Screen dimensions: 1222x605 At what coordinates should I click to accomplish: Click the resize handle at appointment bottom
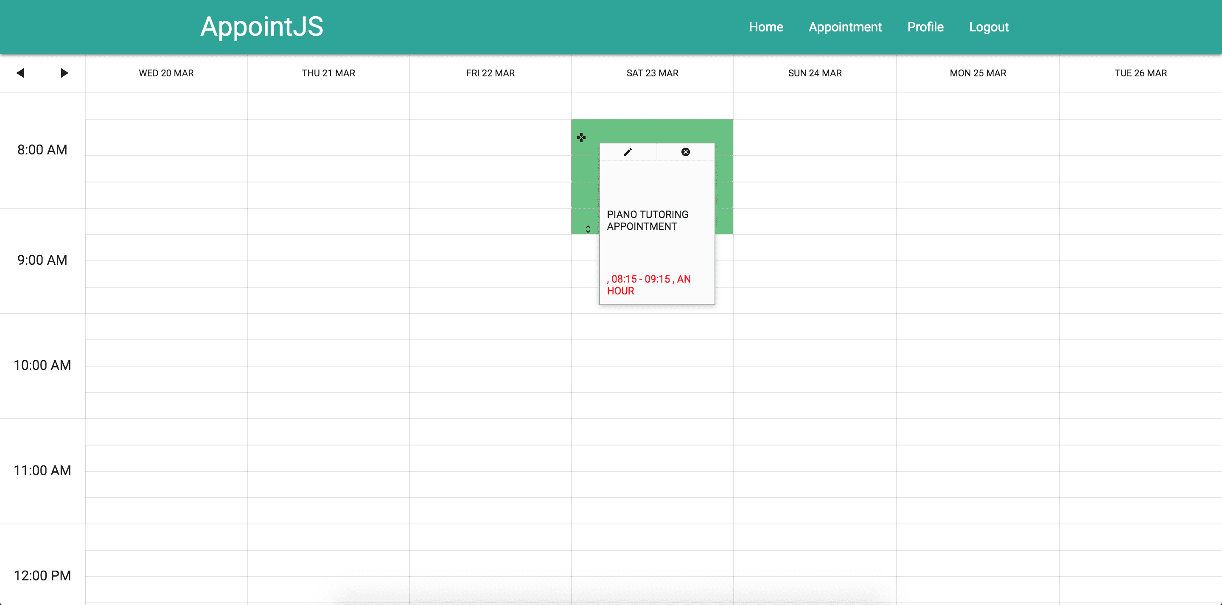click(x=588, y=229)
